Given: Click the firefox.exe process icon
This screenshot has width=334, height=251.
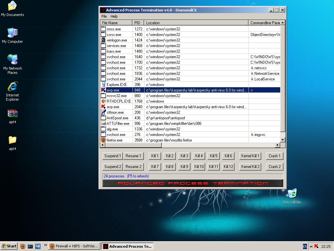Looking at the screenshot, I should (x=103, y=140).
